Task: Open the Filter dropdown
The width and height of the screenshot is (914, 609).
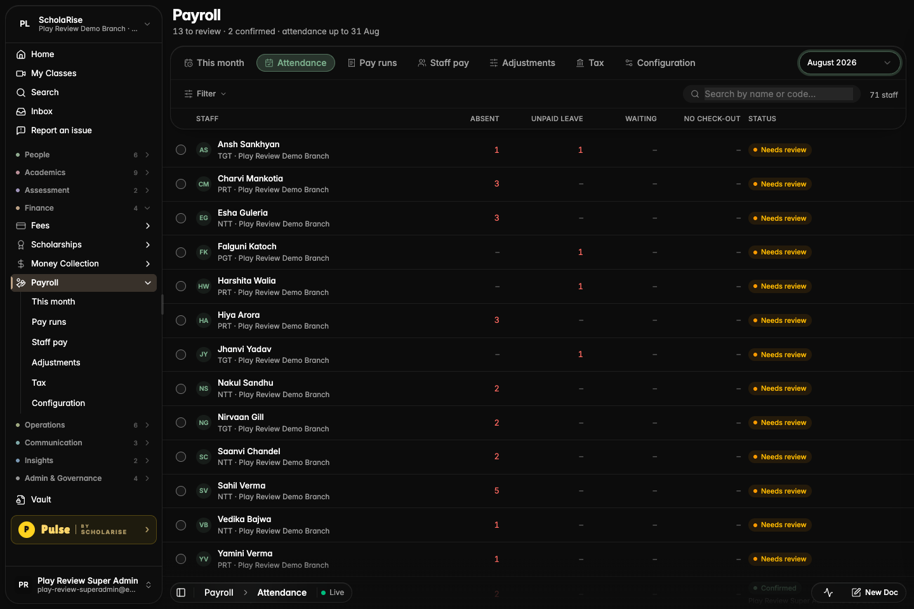Action: tap(205, 94)
